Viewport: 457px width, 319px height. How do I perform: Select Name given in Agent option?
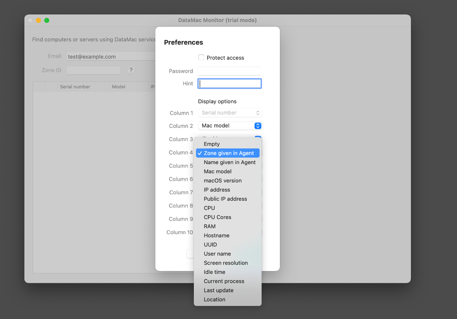[x=228, y=162]
